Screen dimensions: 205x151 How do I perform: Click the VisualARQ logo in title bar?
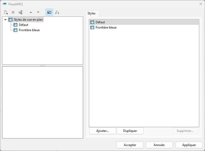4,4
